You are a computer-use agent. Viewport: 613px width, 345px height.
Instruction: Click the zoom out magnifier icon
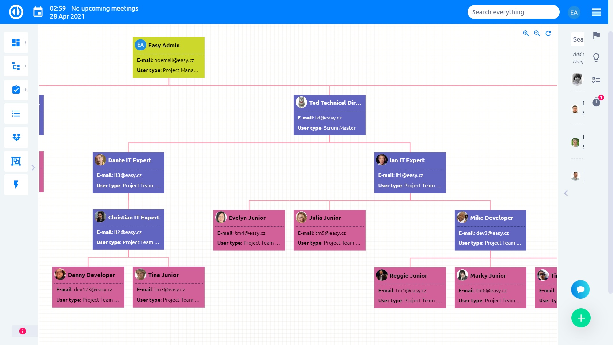point(537,33)
